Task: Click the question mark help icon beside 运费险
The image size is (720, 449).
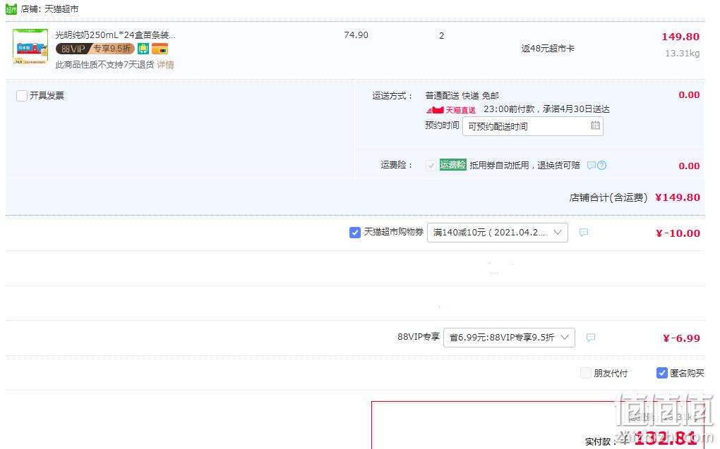Action: pos(602,165)
